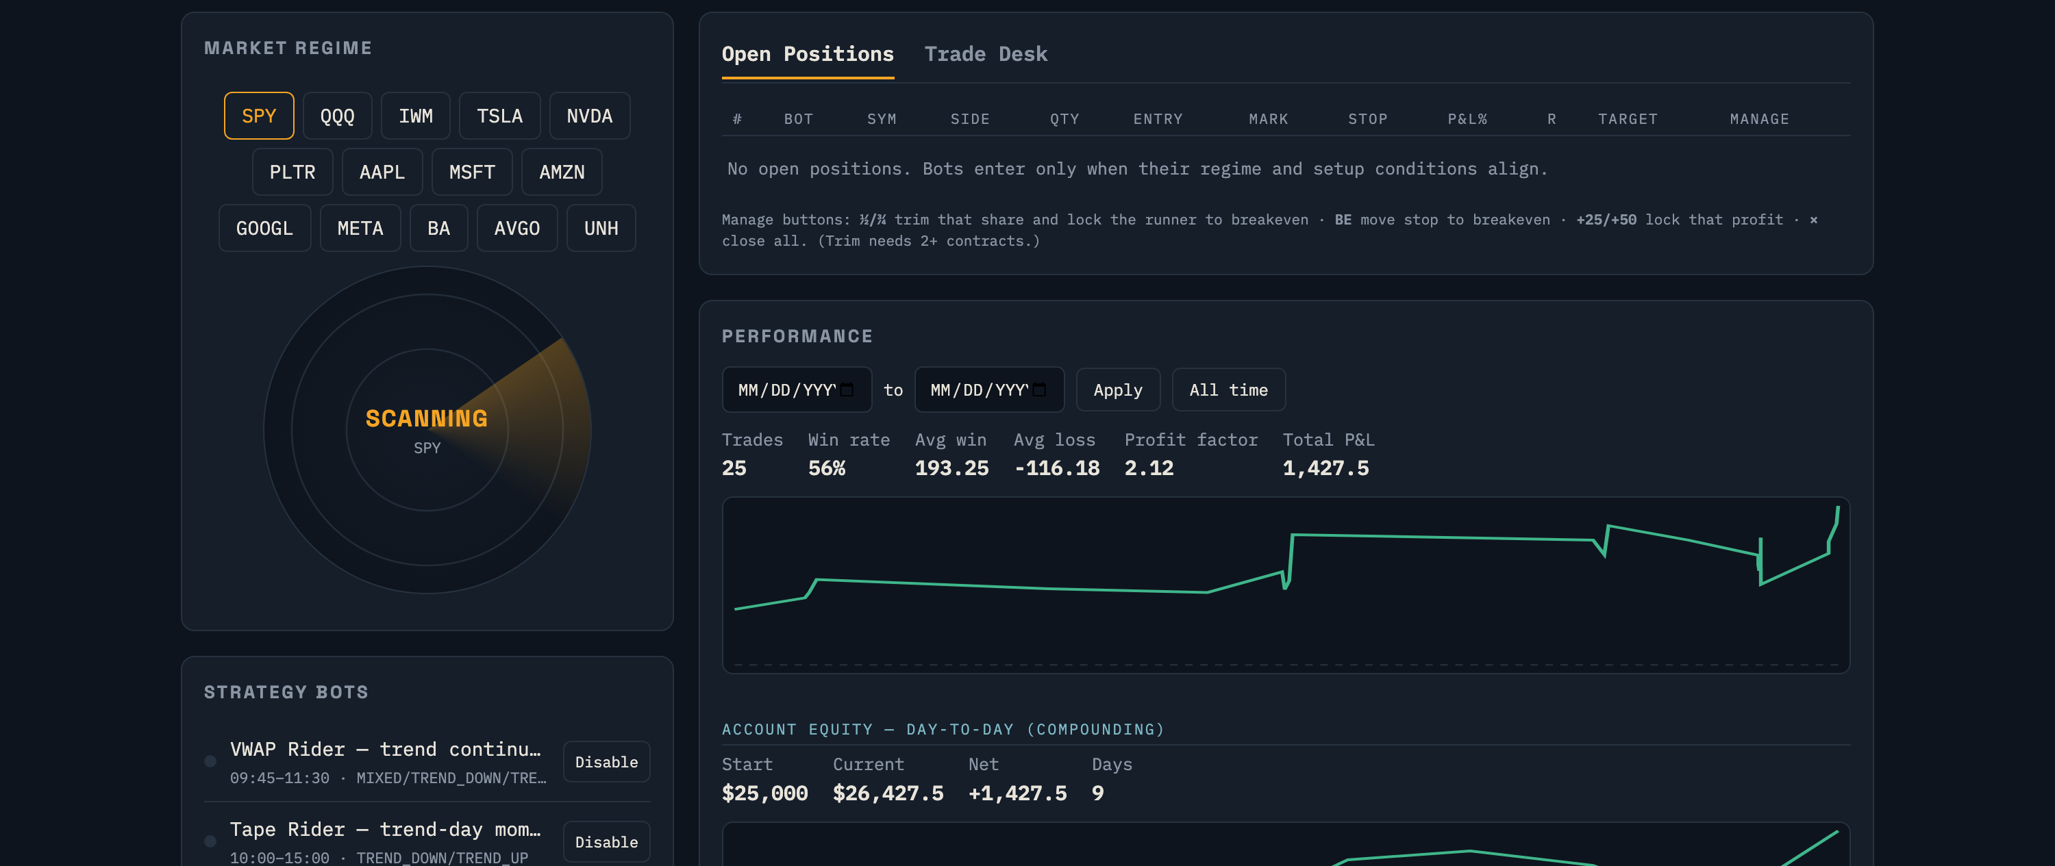The image size is (2055, 866).
Task: Switch to the Trade Desk tab
Action: click(986, 54)
